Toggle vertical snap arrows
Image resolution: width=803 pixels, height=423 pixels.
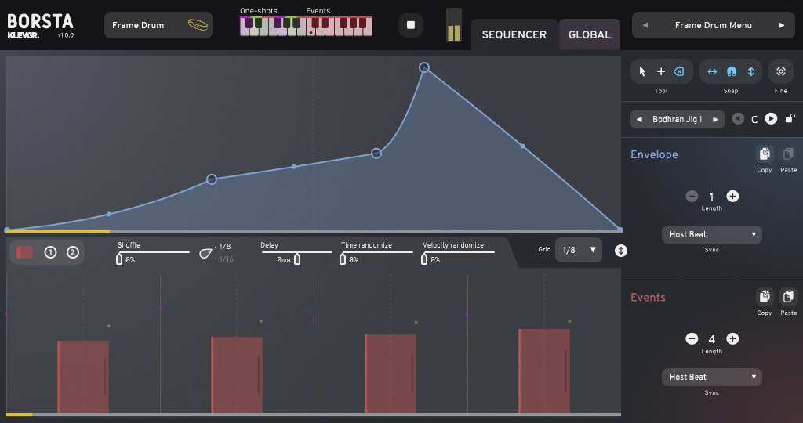click(750, 71)
